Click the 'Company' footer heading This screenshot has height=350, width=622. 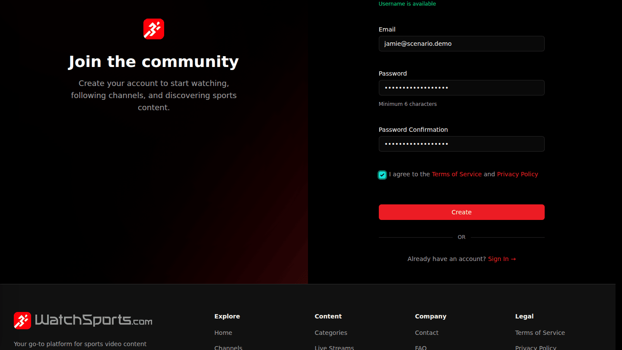click(431, 316)
